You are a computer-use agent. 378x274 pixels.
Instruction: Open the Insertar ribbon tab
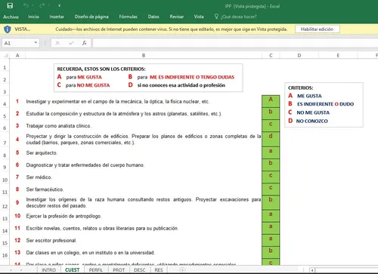coord(57,17)
